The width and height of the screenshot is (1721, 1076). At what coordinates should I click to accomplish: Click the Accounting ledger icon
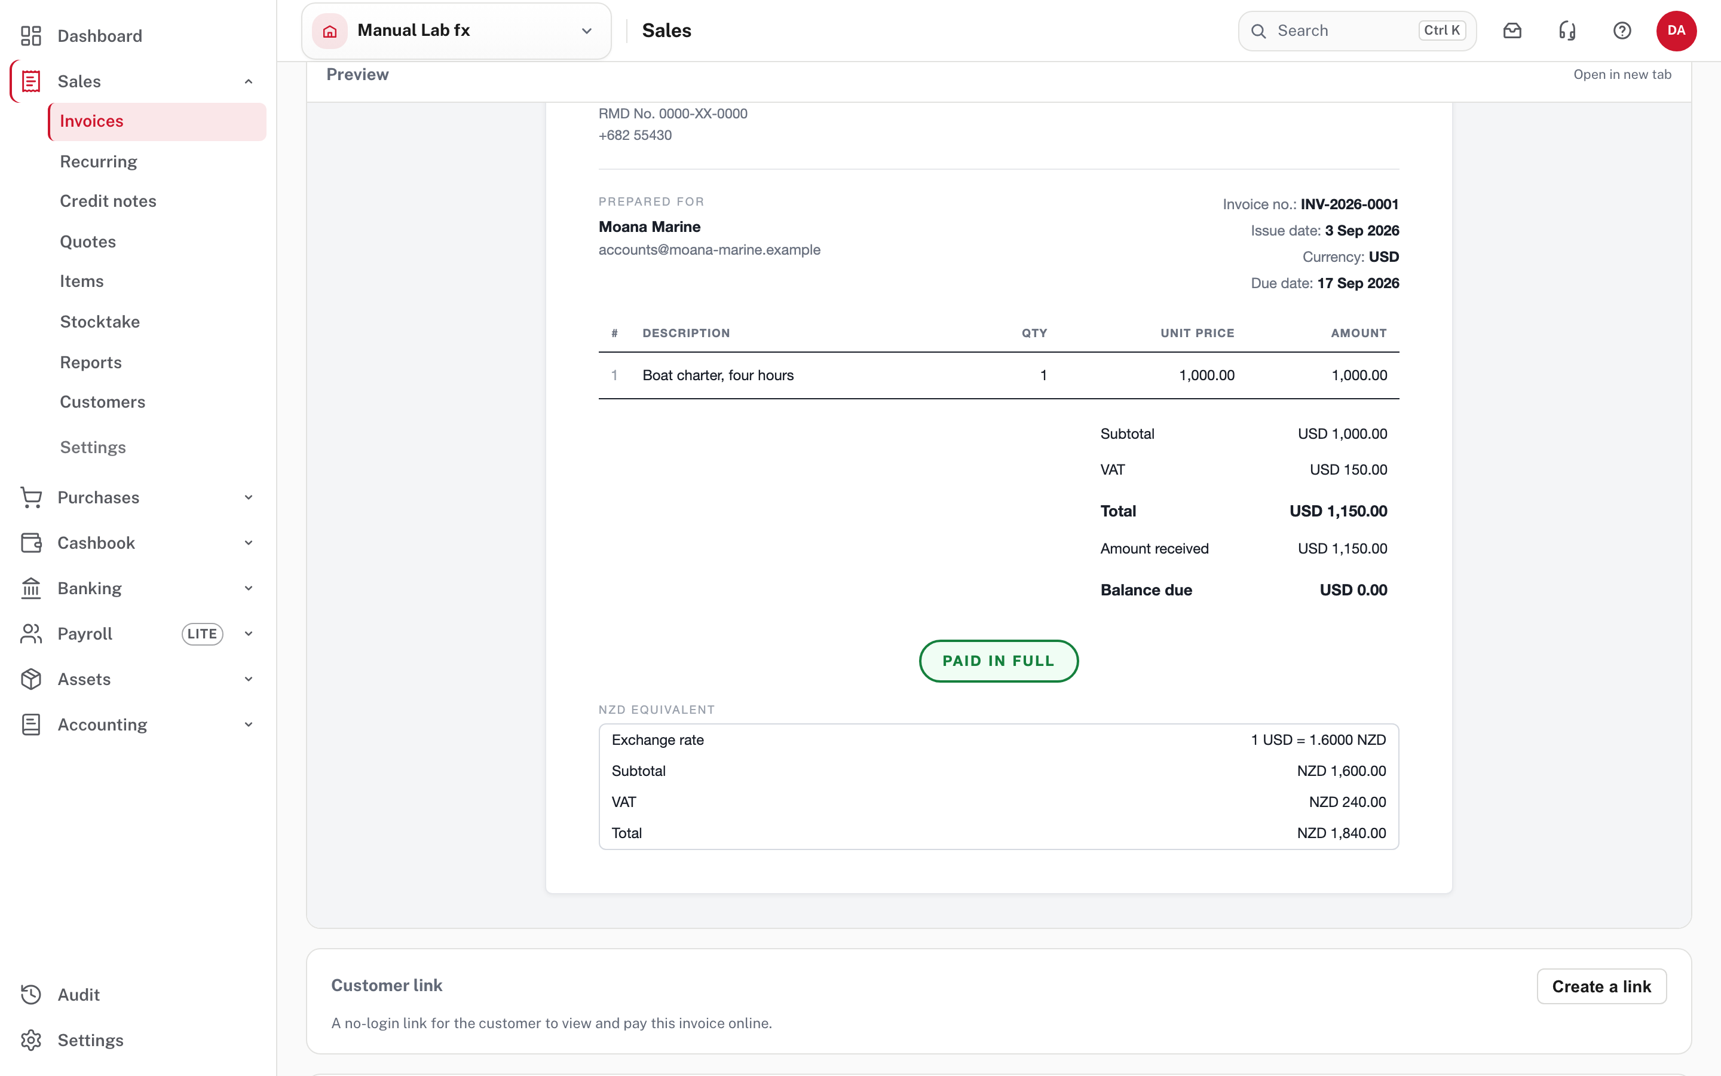click(30, 725)
